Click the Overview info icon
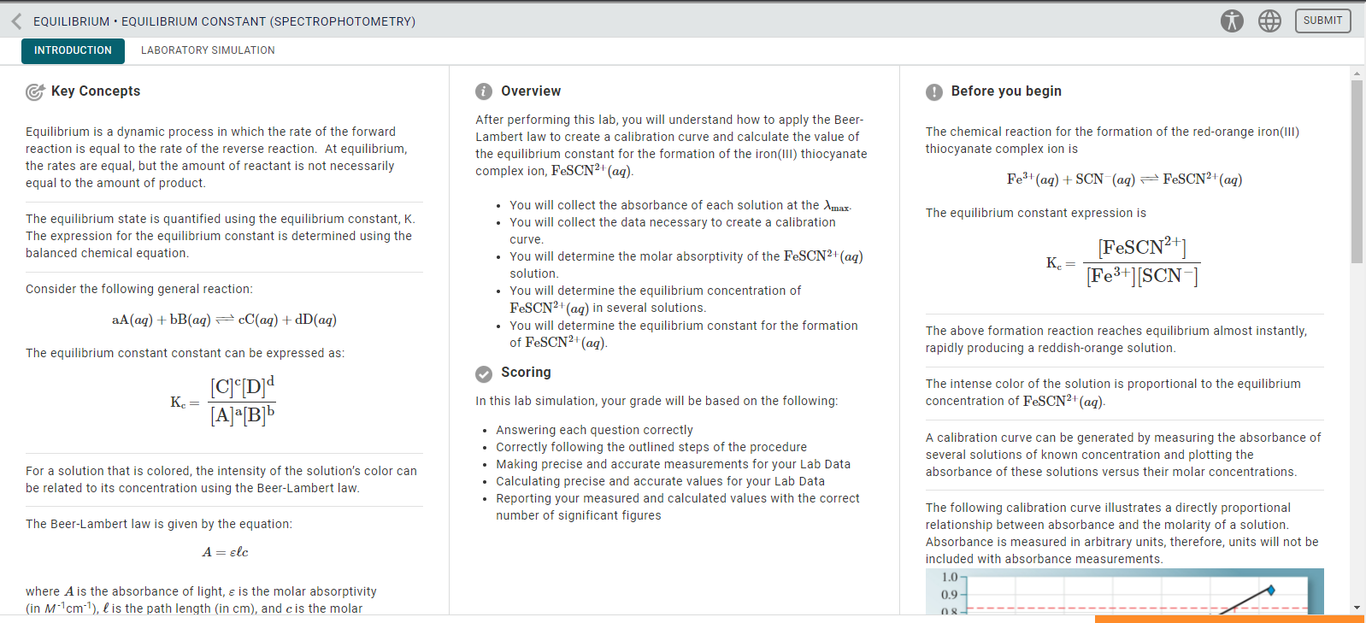 [x=484, y=91]
